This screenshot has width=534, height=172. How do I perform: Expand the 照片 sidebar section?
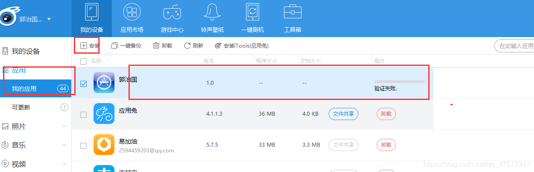point(64,127)
